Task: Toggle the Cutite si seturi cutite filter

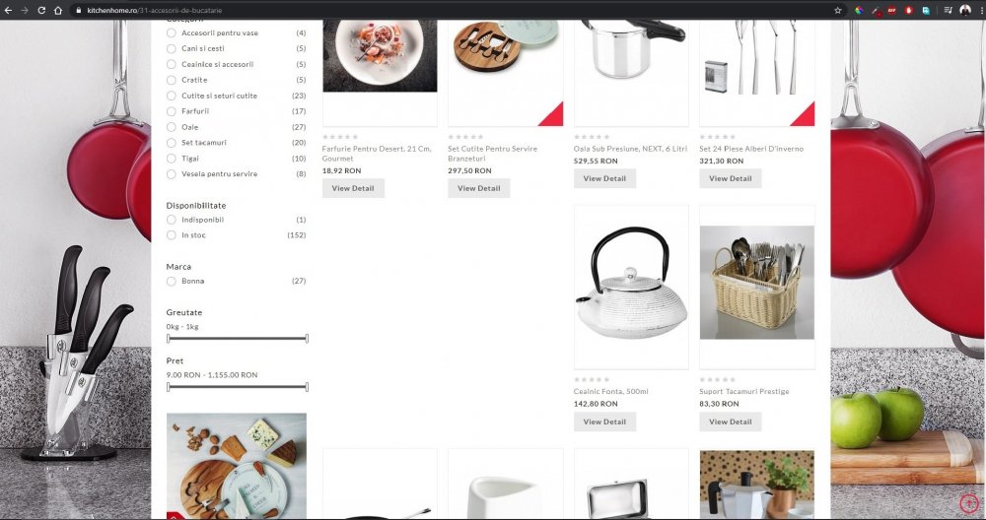Action: (171, 96)
